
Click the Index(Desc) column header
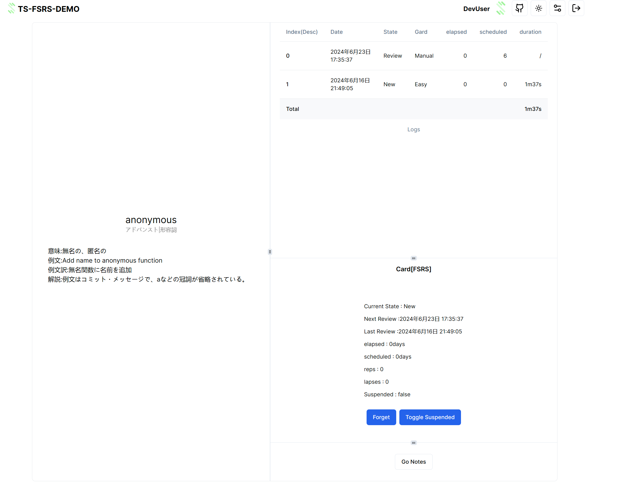coord(302,32)
